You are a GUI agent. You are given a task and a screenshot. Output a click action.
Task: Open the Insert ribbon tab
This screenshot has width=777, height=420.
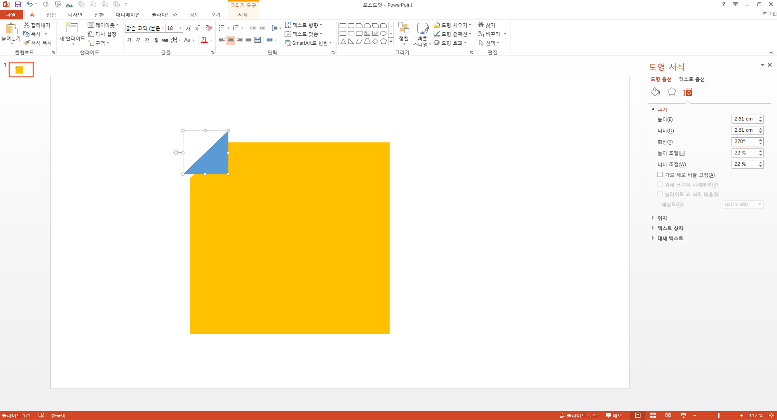[51, 15]
